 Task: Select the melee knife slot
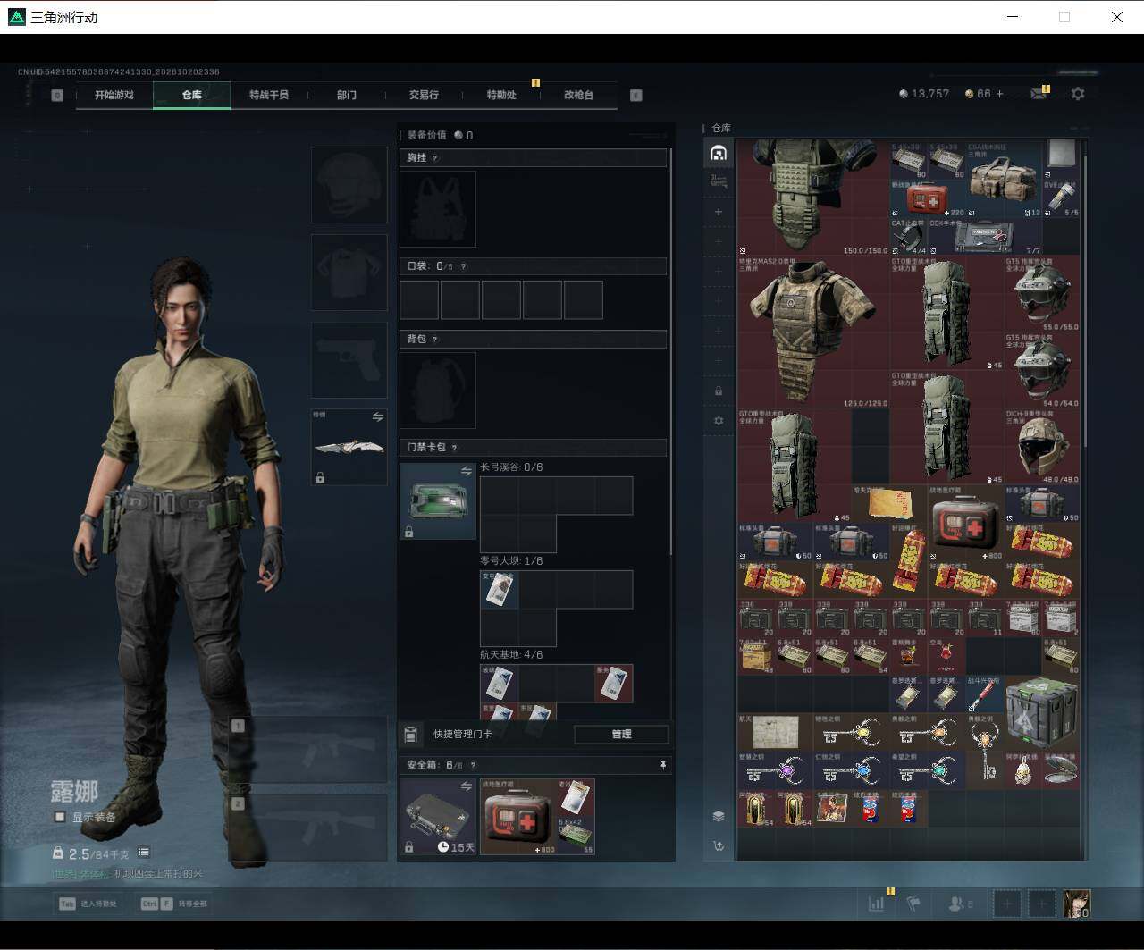349,447
